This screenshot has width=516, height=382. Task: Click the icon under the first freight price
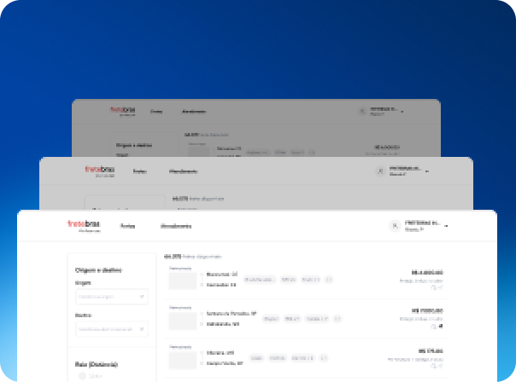click(437, 287)
